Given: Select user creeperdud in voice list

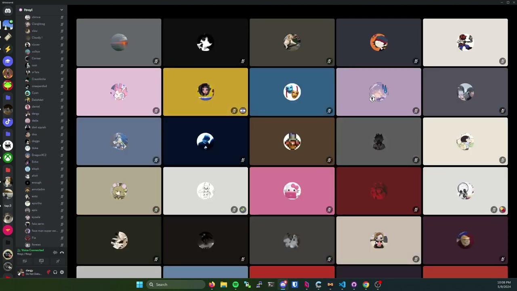Looking at the screenshot, I should (44, 86).
